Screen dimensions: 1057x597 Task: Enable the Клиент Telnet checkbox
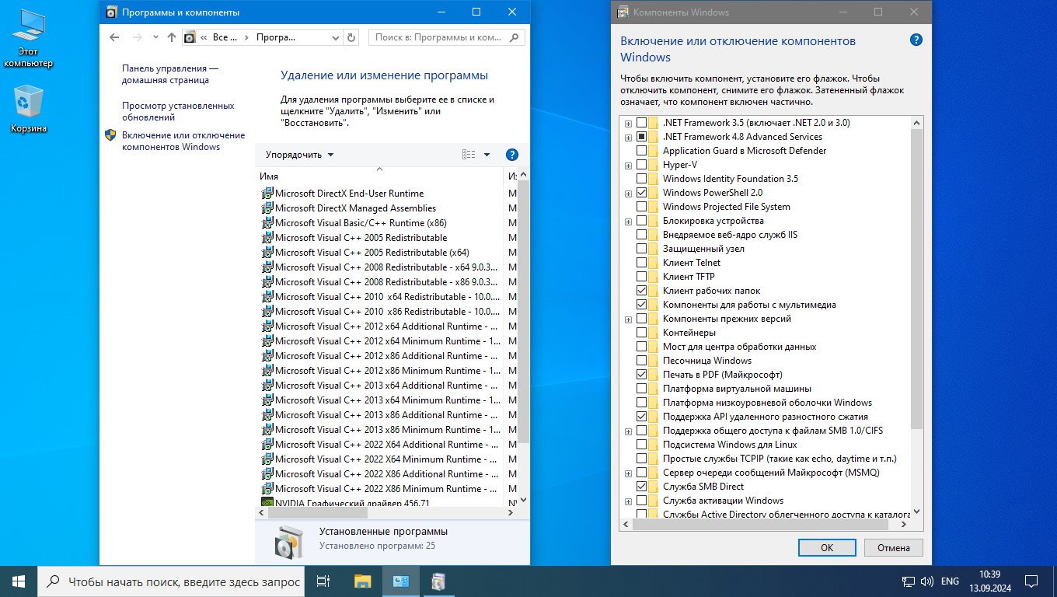click(x=641, y=263)
